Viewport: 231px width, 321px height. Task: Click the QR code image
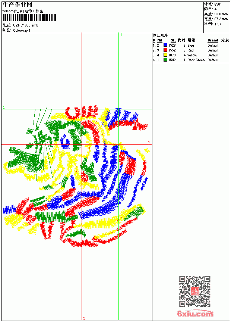pos(195,291)
